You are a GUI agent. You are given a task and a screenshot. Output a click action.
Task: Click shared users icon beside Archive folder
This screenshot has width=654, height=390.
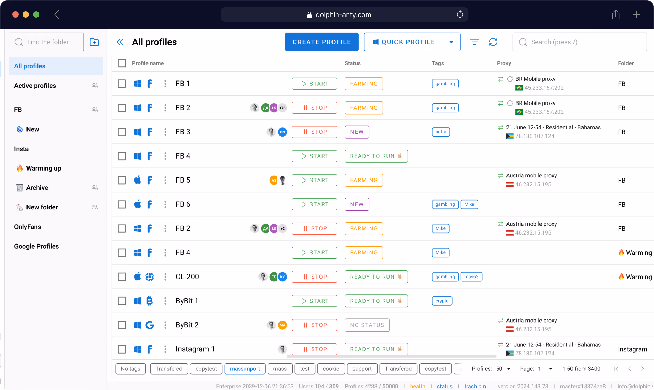coord(95,188)
